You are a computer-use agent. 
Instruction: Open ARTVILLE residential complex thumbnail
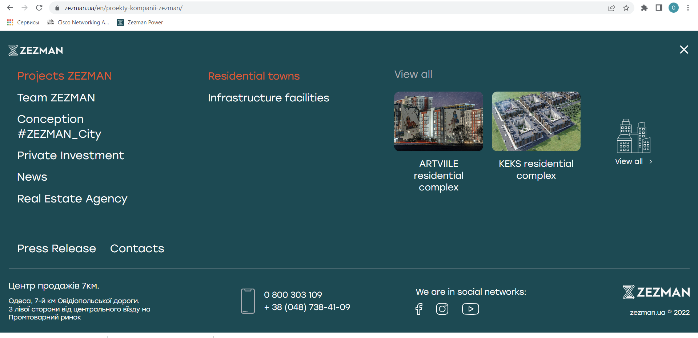pyautogui.click(x=438, y=121)
